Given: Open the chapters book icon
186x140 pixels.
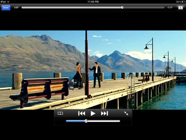Looking at the screenshot, I should [60, 113].
